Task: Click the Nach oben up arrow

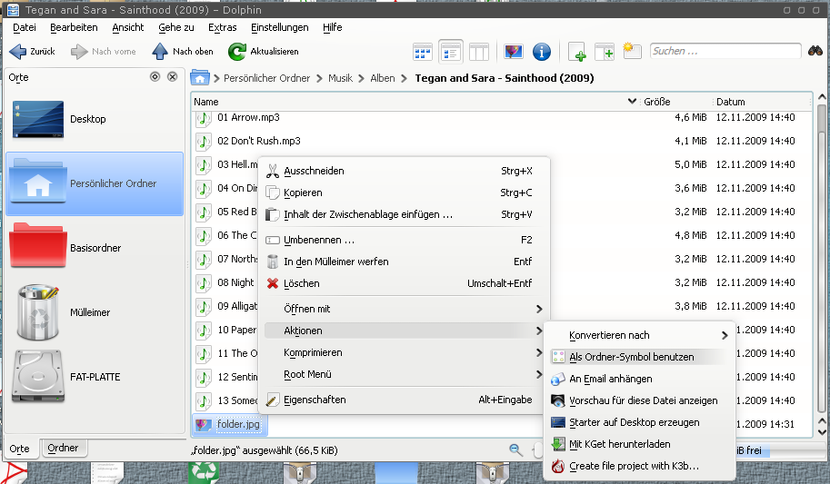Action: pos(182,52)
